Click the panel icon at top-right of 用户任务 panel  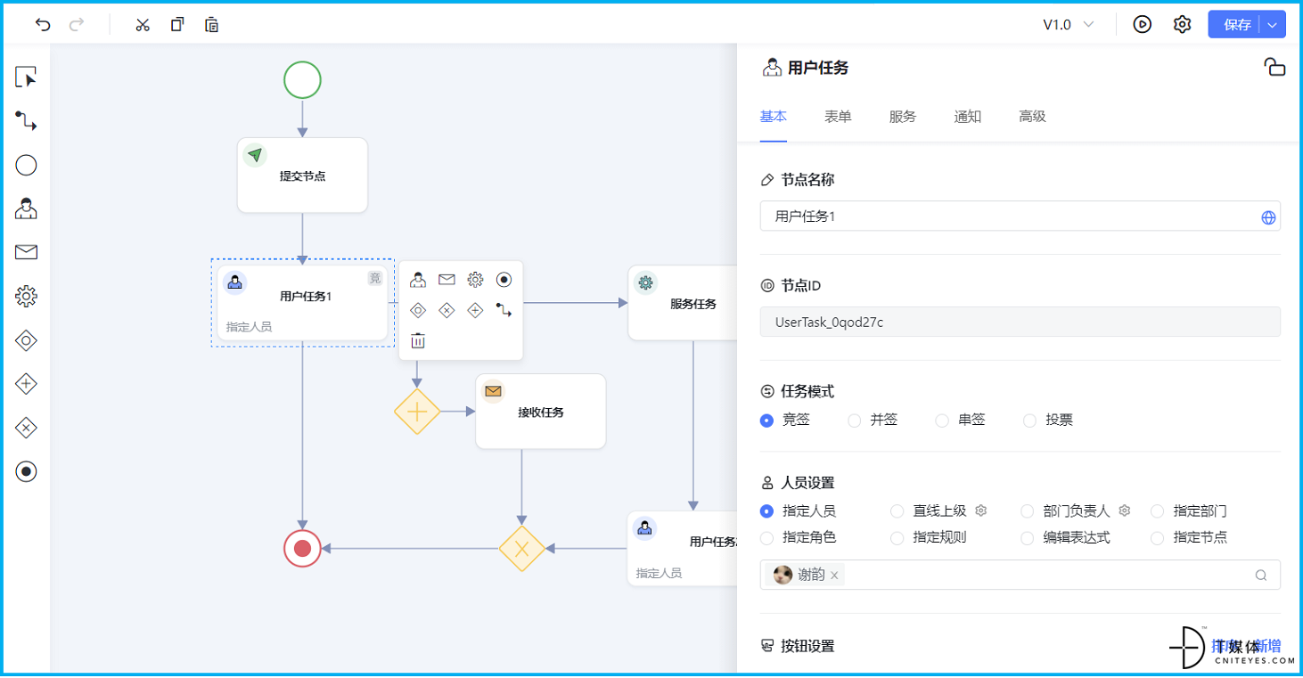click(x=1274, y=68)
